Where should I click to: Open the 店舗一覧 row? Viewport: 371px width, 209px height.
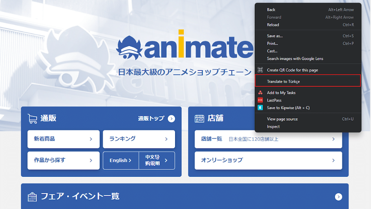click(x=268, y=139)
